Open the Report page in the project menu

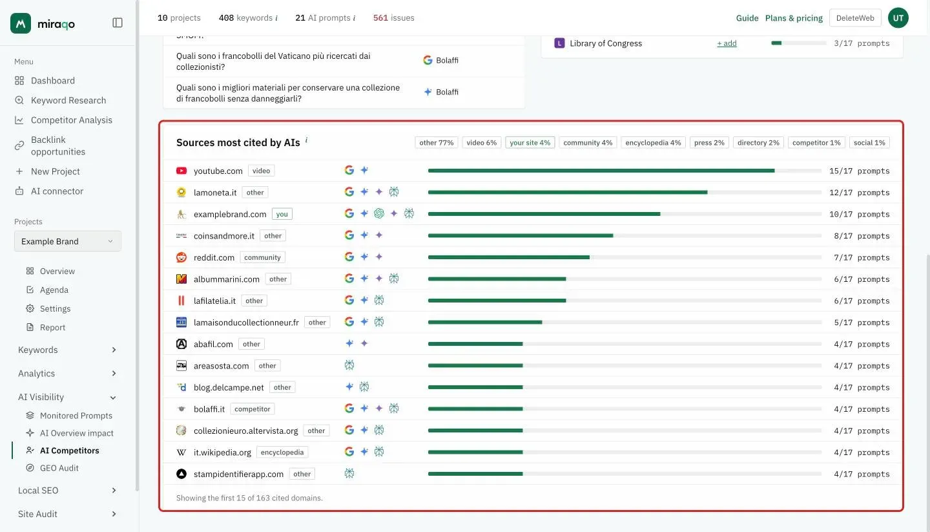point(52,327)
